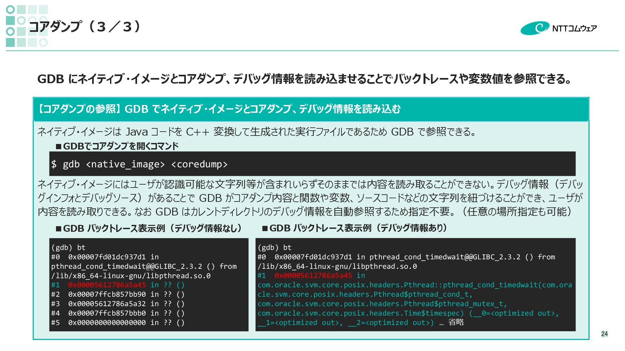Click the frame #5 line with zero address
Screen dimensions: 625x351
pos(118,323)
